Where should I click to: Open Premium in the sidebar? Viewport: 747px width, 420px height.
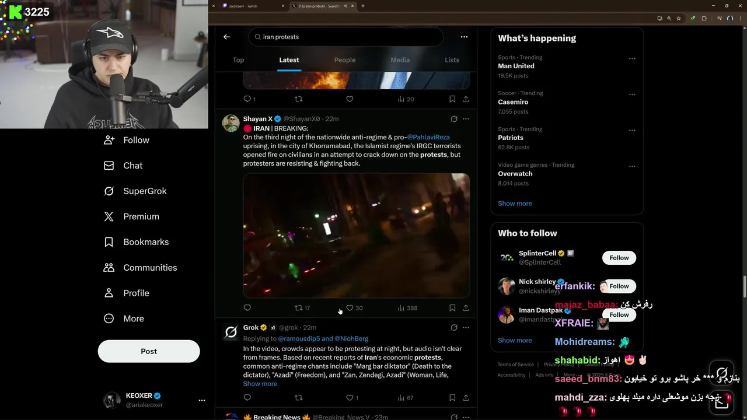point(131,216)
